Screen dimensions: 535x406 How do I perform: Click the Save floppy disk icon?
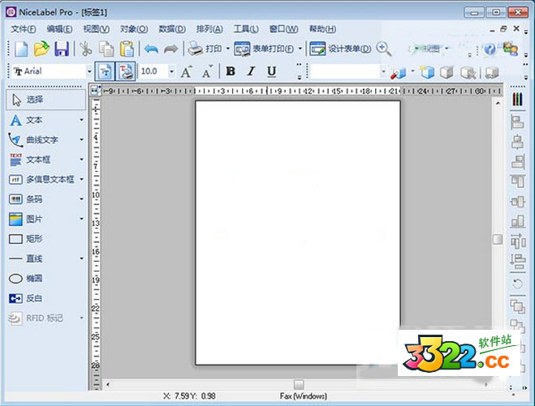tap(62, 49)
